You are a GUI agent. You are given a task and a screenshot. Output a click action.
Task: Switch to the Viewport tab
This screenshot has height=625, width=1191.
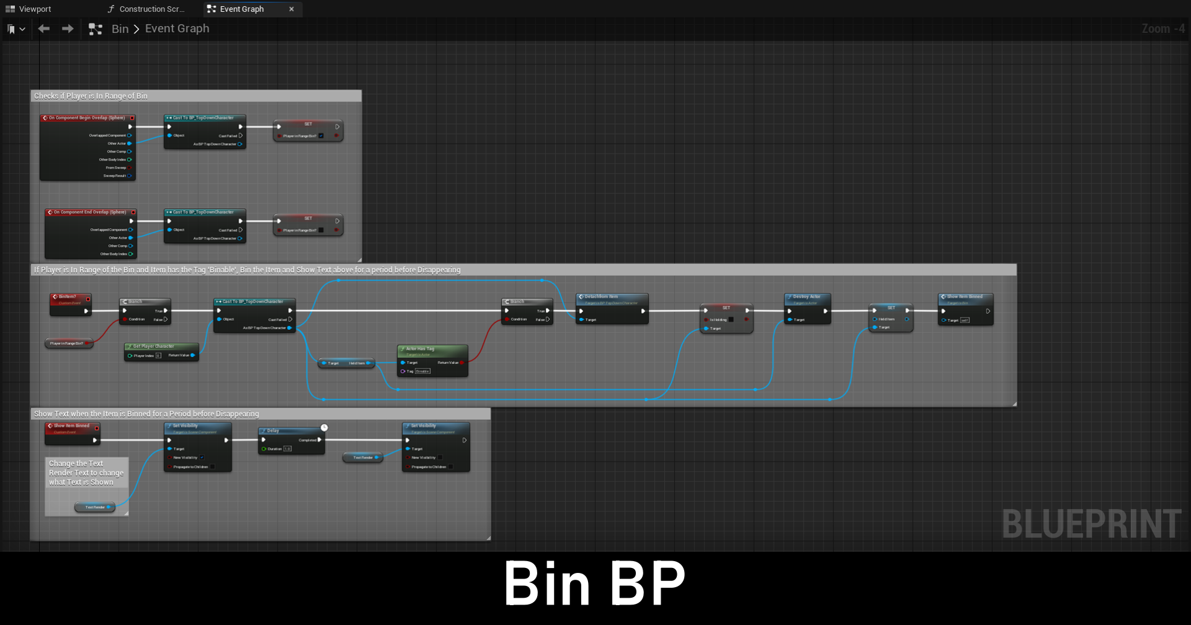coord(35,9)
